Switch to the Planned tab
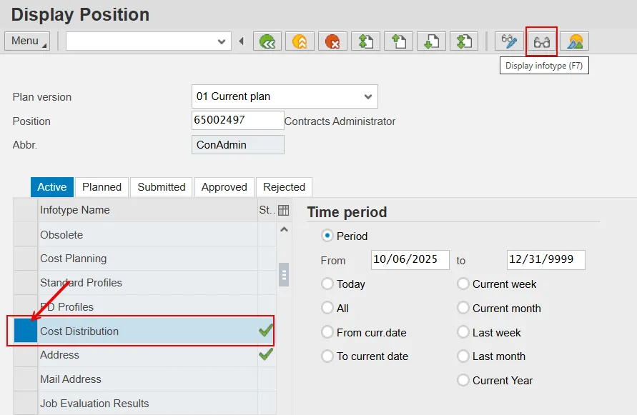637x415 pixels. pos(102,187)
